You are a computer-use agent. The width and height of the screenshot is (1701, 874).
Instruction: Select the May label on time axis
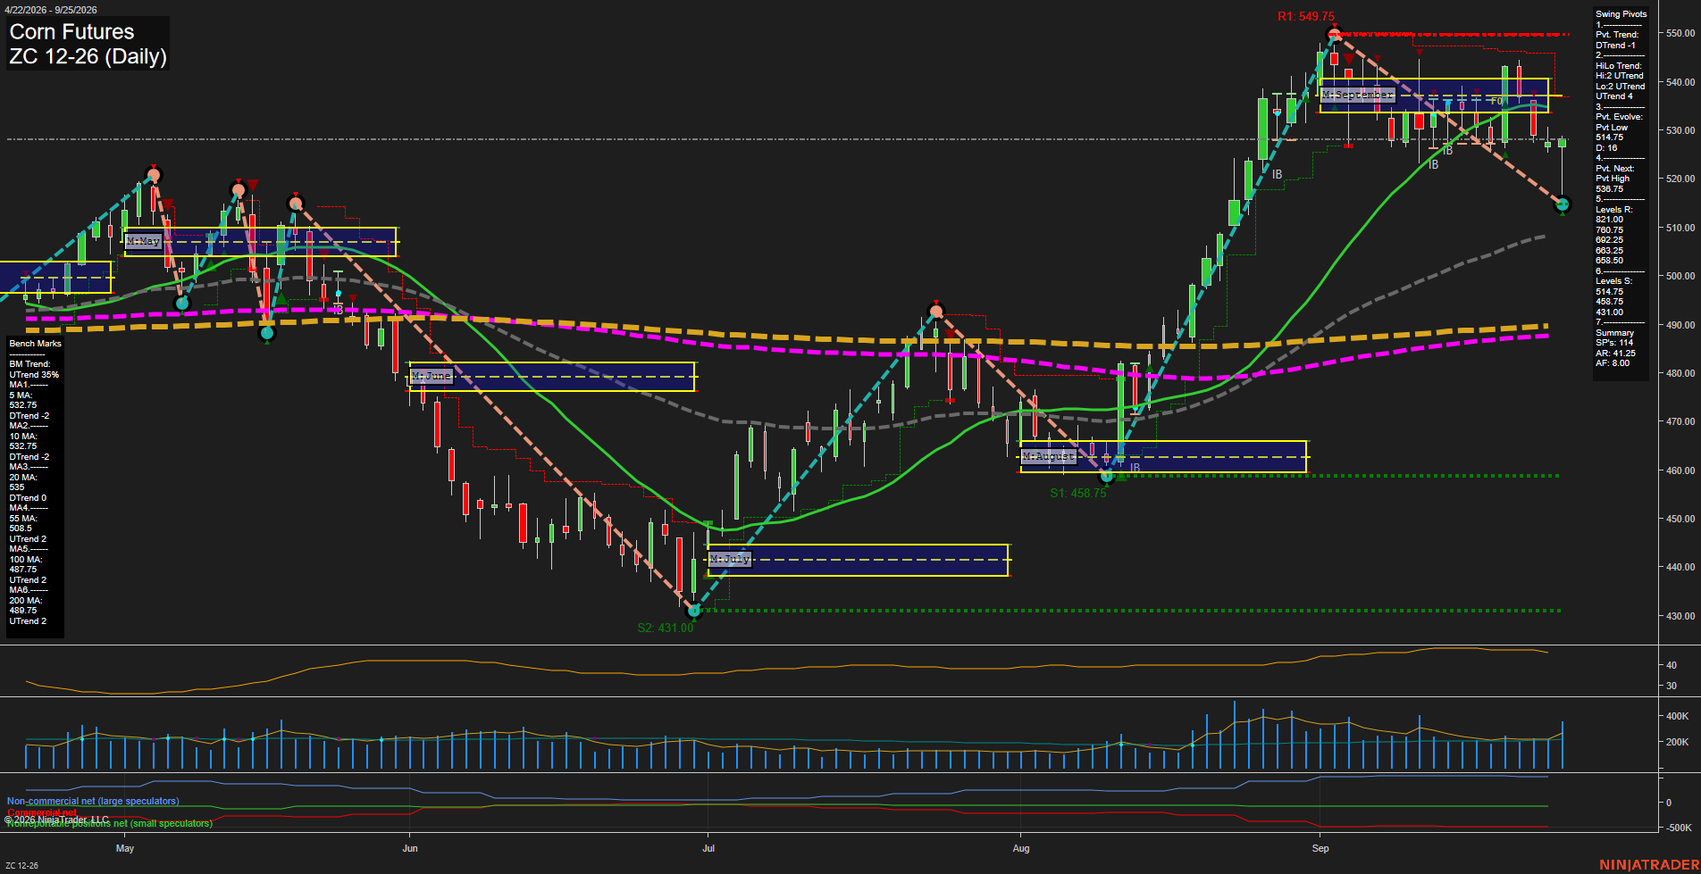125,848
